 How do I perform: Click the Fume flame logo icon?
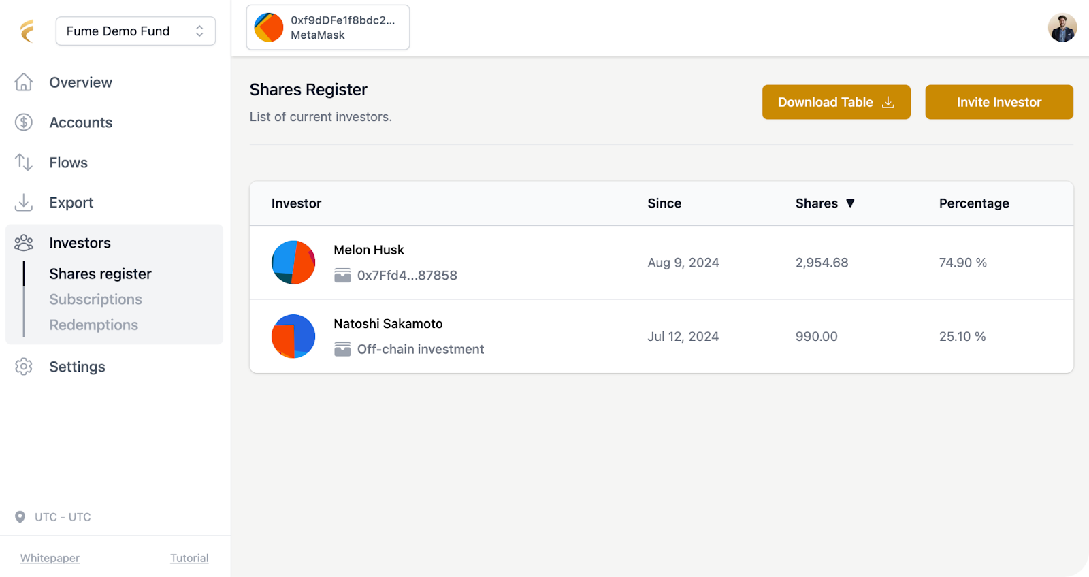click(x=27, y=31)
